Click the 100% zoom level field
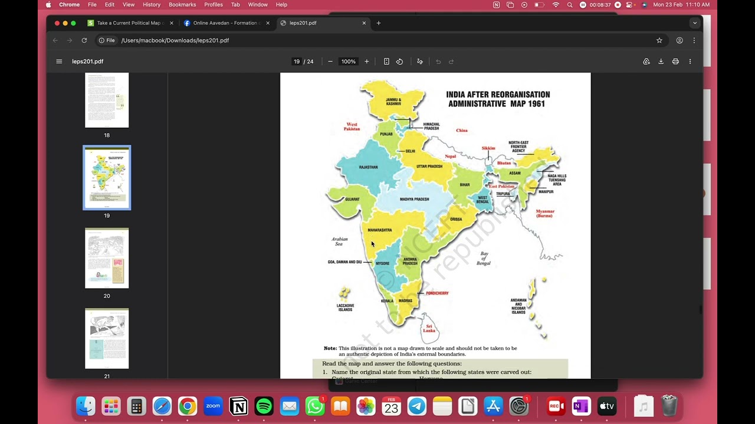The width and height of the screenshot is (755, 424). (349, 61)
